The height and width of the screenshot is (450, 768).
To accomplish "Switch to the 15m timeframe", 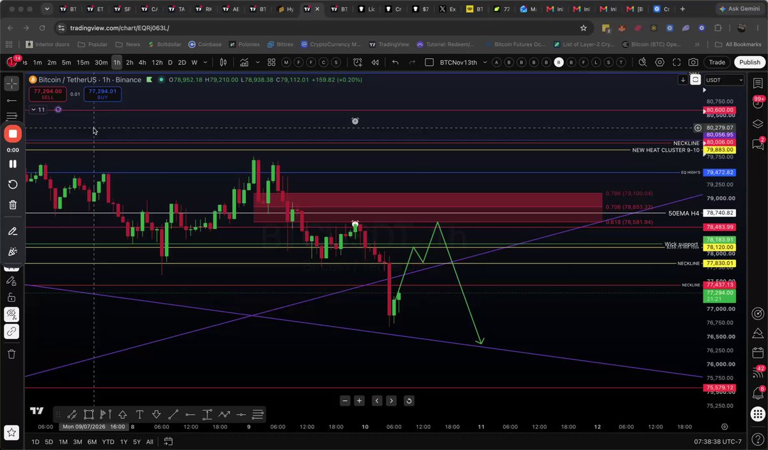I will (x=83, y=62).
